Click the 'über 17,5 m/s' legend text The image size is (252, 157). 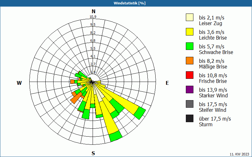tap(215, 119)
